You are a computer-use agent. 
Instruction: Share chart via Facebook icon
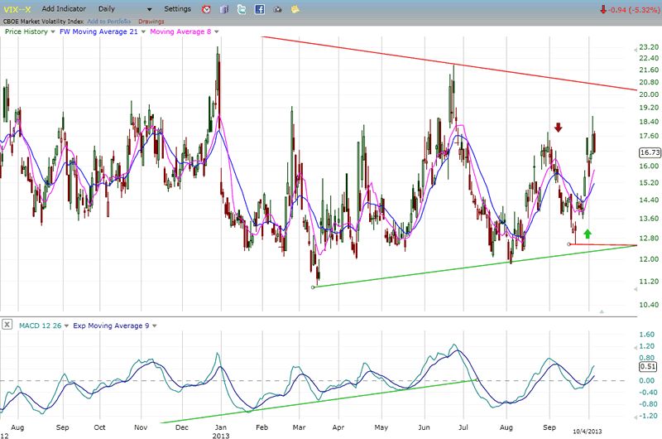(260, 9)
